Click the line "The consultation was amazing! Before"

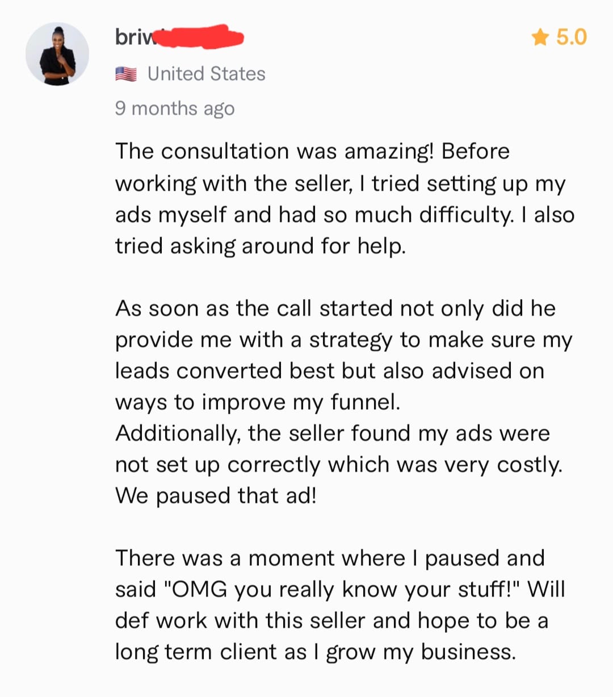(312, 152)
